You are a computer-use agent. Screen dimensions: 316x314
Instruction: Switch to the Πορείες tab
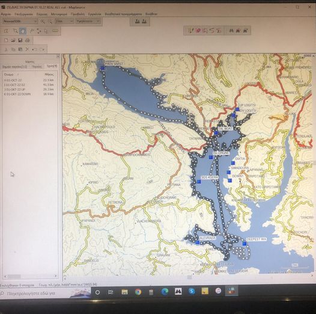pyautogui.click(x=37, y=66)
